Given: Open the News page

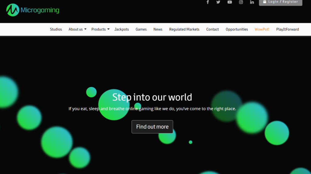Looking at the screenshot, I should [158, 29].
